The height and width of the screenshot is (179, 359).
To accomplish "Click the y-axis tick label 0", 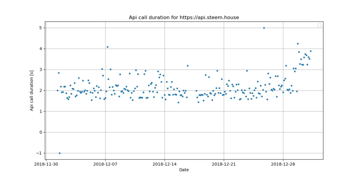I will [41, 132].
